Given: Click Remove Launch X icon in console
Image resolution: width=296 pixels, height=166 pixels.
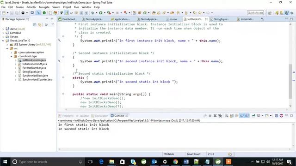Looking at the screenshot, I should click(215, 116).
